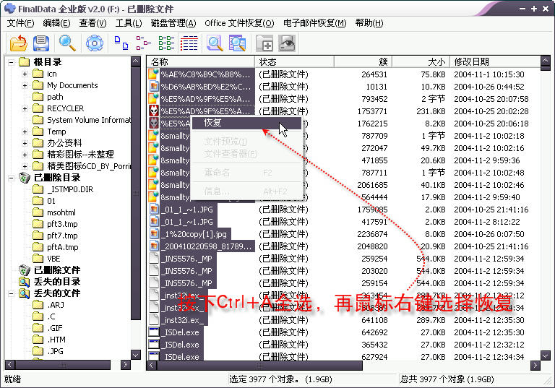Expand the RECYCLER folder node
This screenshot has width=555, height=388.
click(25, 108)
